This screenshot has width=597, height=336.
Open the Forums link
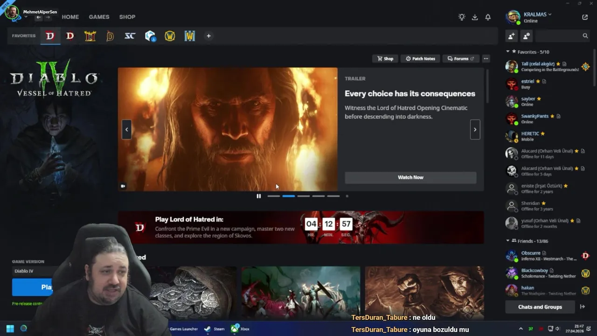point(460,59)
